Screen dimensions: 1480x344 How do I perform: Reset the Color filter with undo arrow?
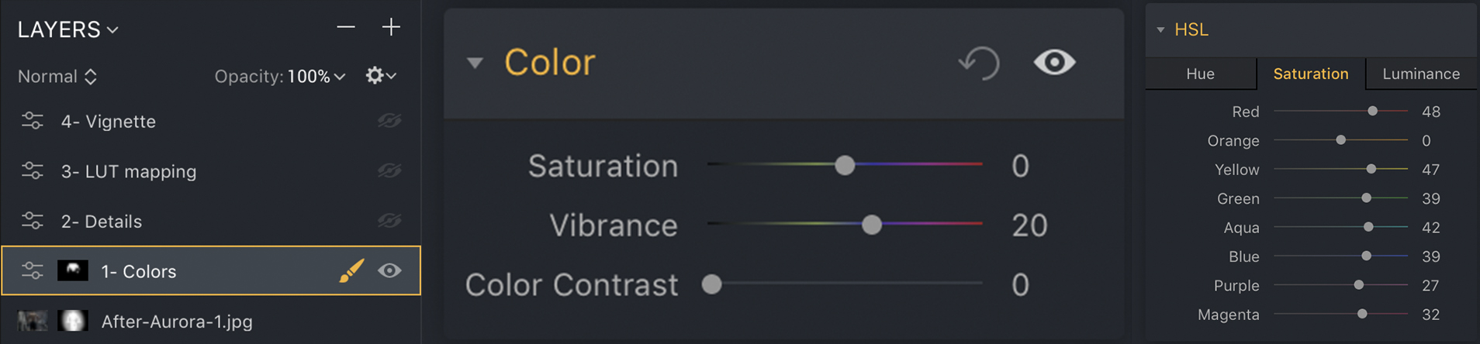(979, 63)
